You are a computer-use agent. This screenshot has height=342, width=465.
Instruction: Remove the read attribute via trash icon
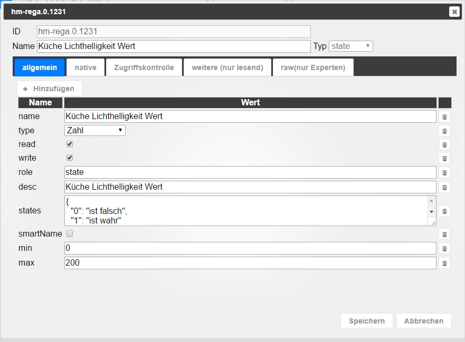coord(444,144)
